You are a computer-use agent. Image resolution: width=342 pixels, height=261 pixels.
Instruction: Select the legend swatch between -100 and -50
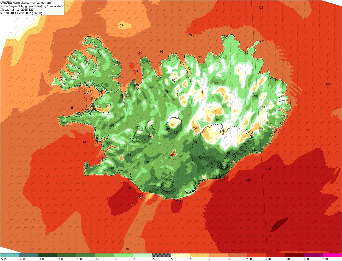click(x=85, y=255)
